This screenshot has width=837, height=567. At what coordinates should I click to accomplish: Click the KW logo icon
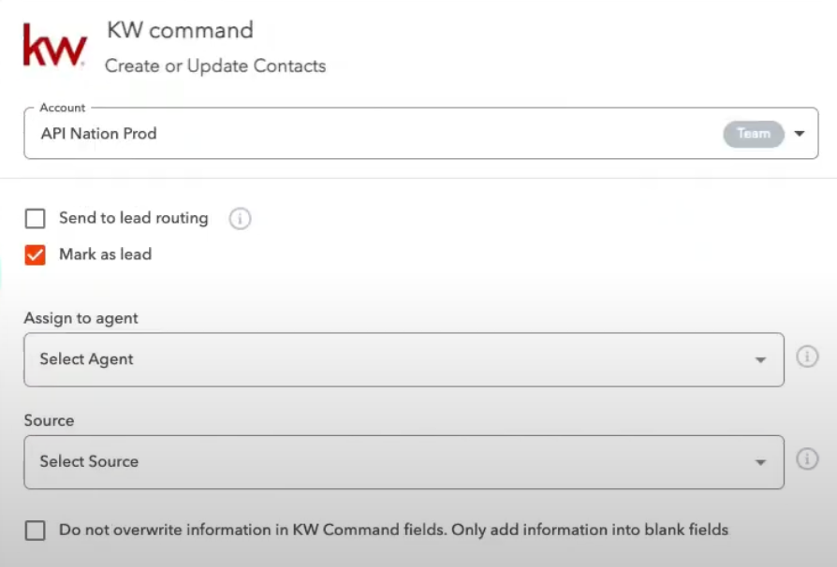click(54, 46)
